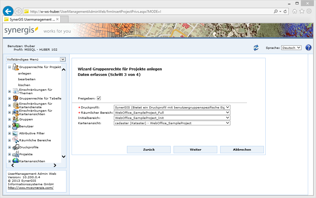Collapse Gruppenrechte für Projekte tree node
This screenshot has width=316, height=198.
(x=9, y=67)
